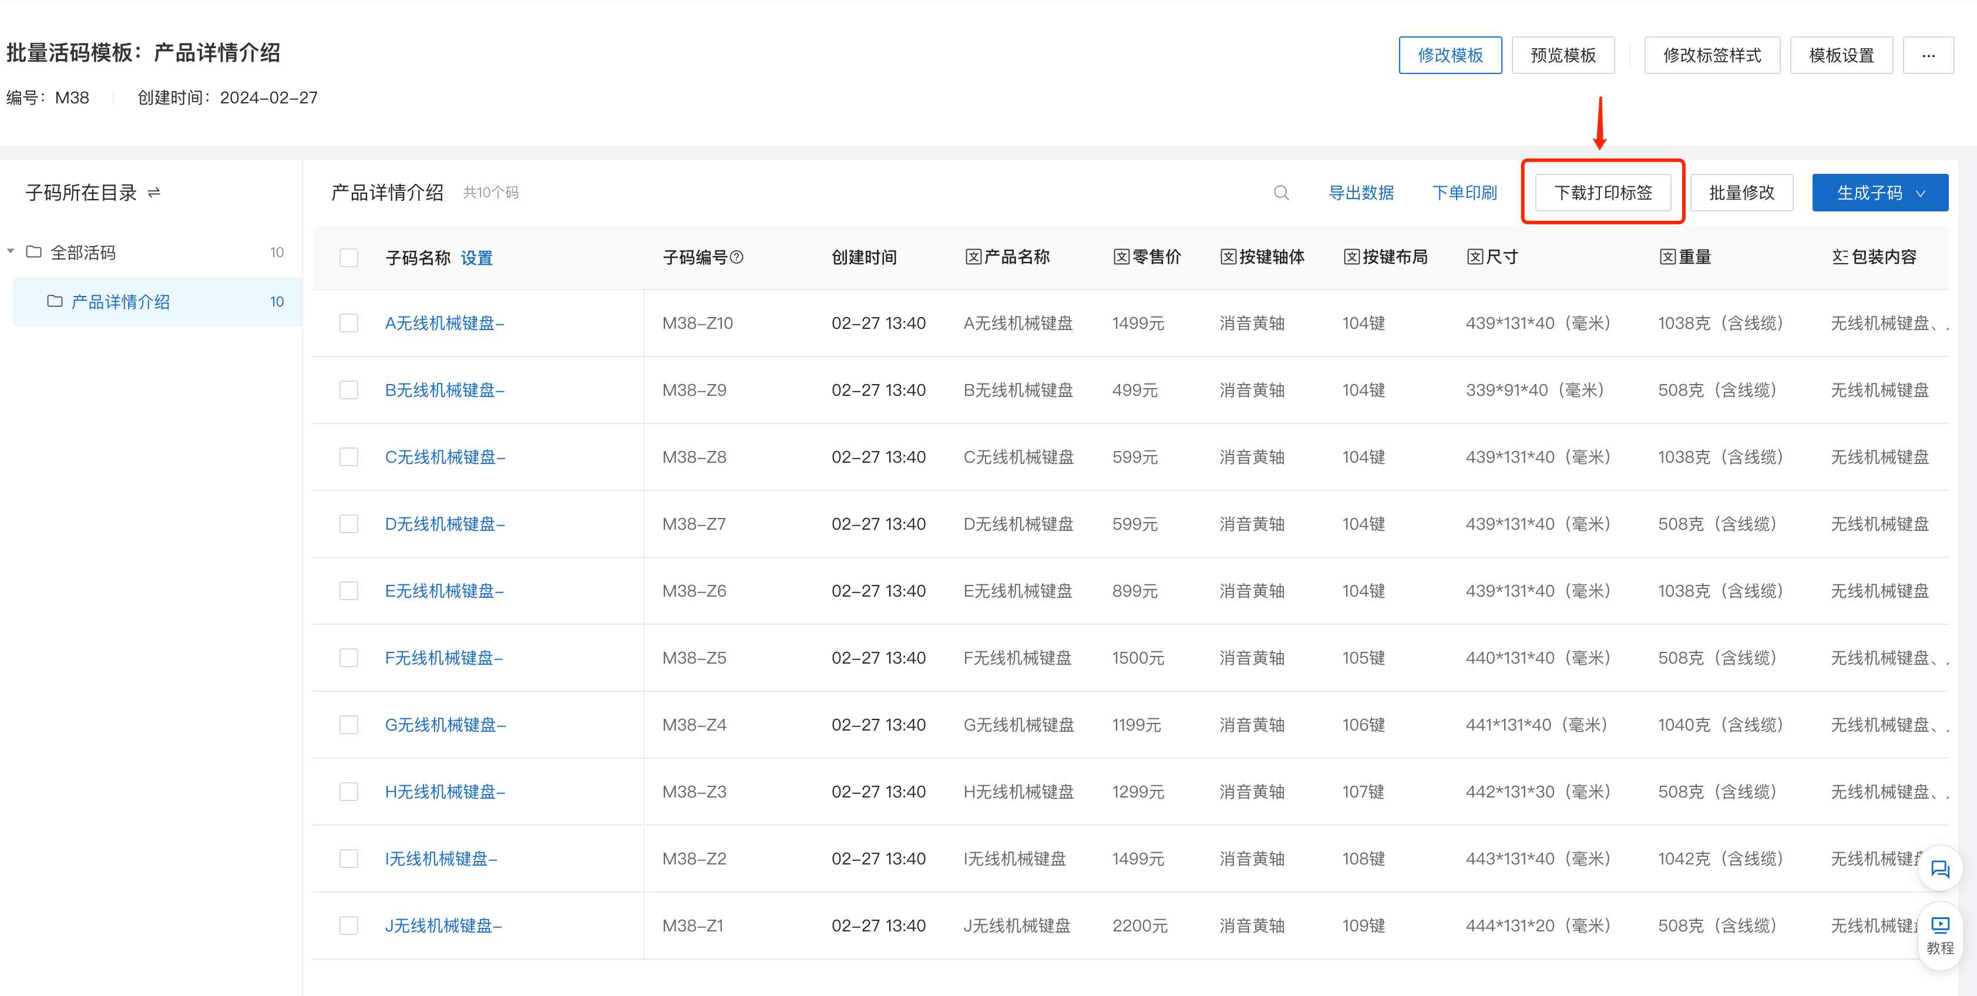
Task: Open the 教程 tutorial floating icon
Action: [x=1939, y=934]
